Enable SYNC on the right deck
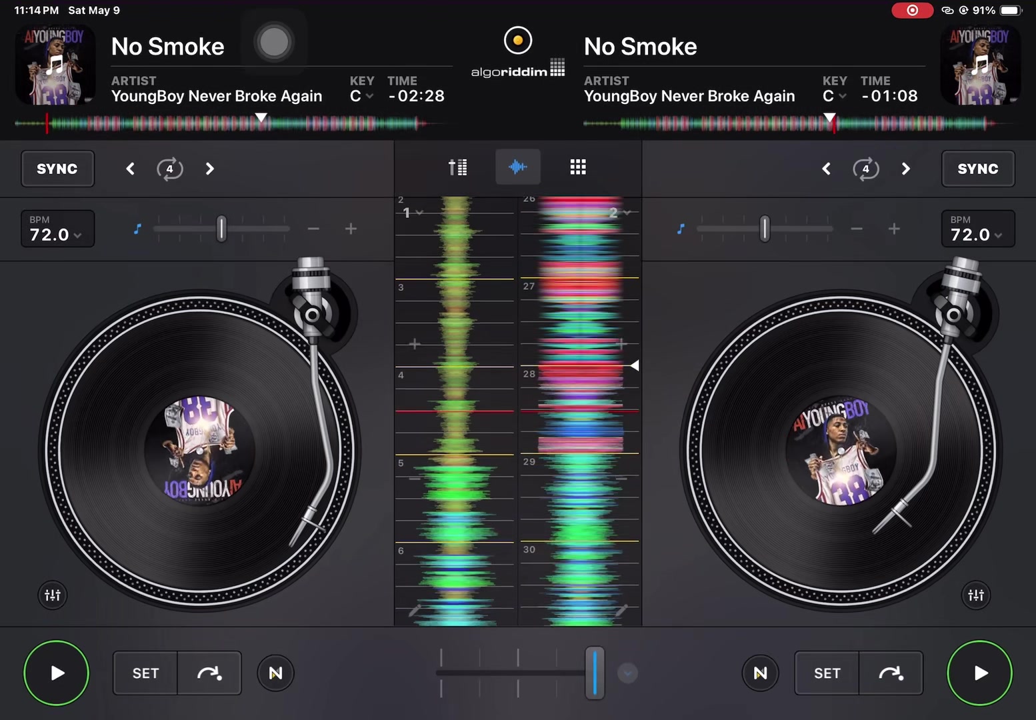 coord(978,169)
